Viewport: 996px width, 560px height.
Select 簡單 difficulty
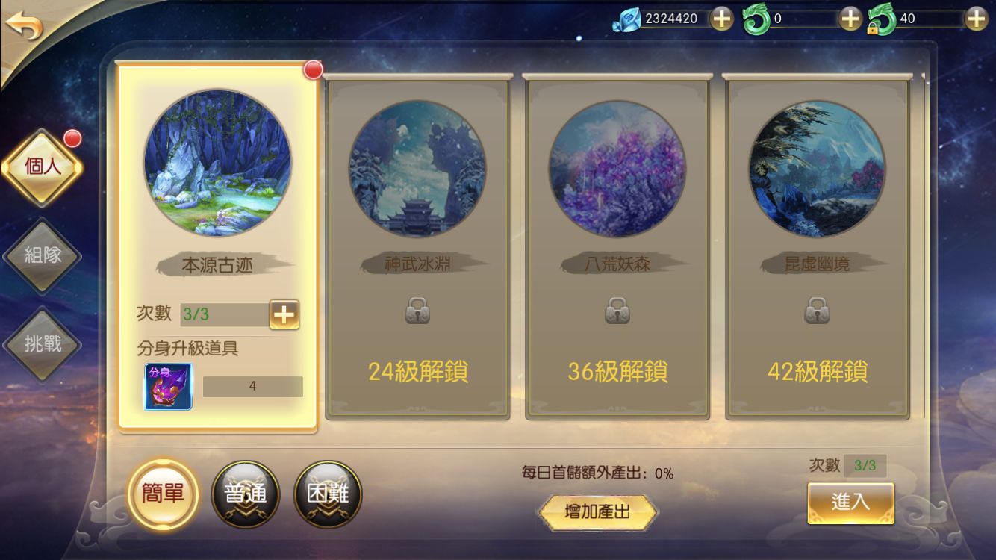pos(163,494)
